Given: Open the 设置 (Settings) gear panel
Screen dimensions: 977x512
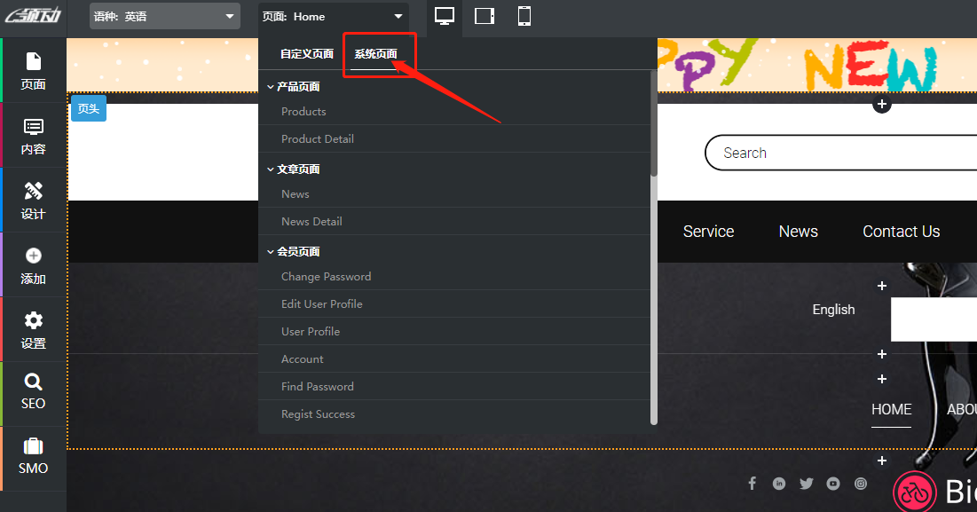Looking at the screenshot, I should (33, 330).
